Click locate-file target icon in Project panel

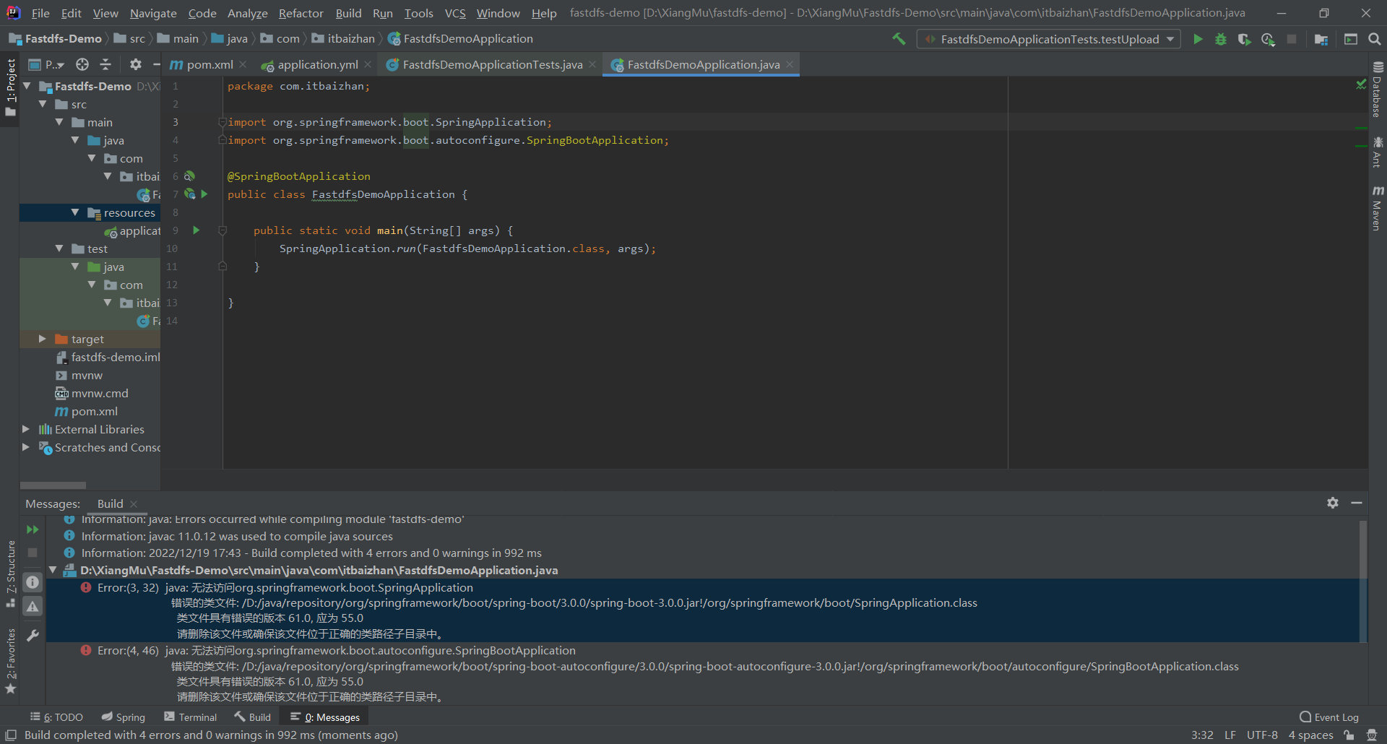(82, 64)
